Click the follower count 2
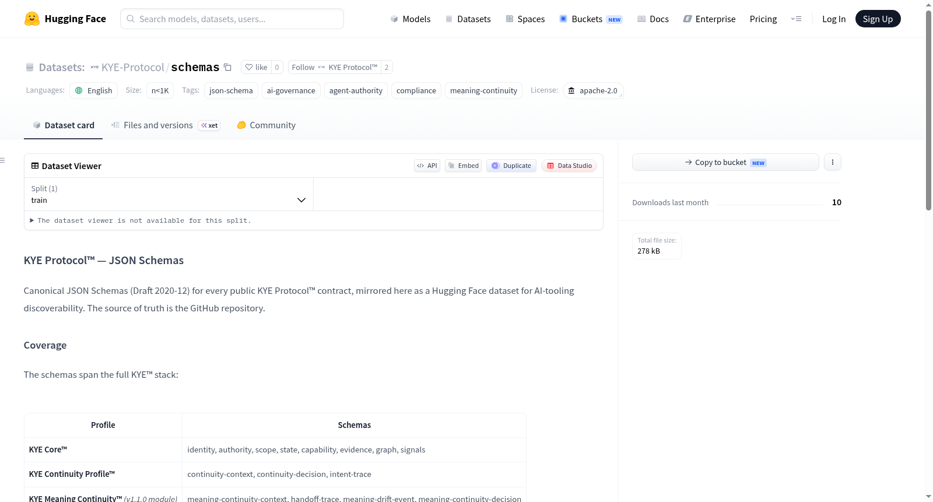The height and width of the screenshot is (502, 933). click(x=387, y=67)
